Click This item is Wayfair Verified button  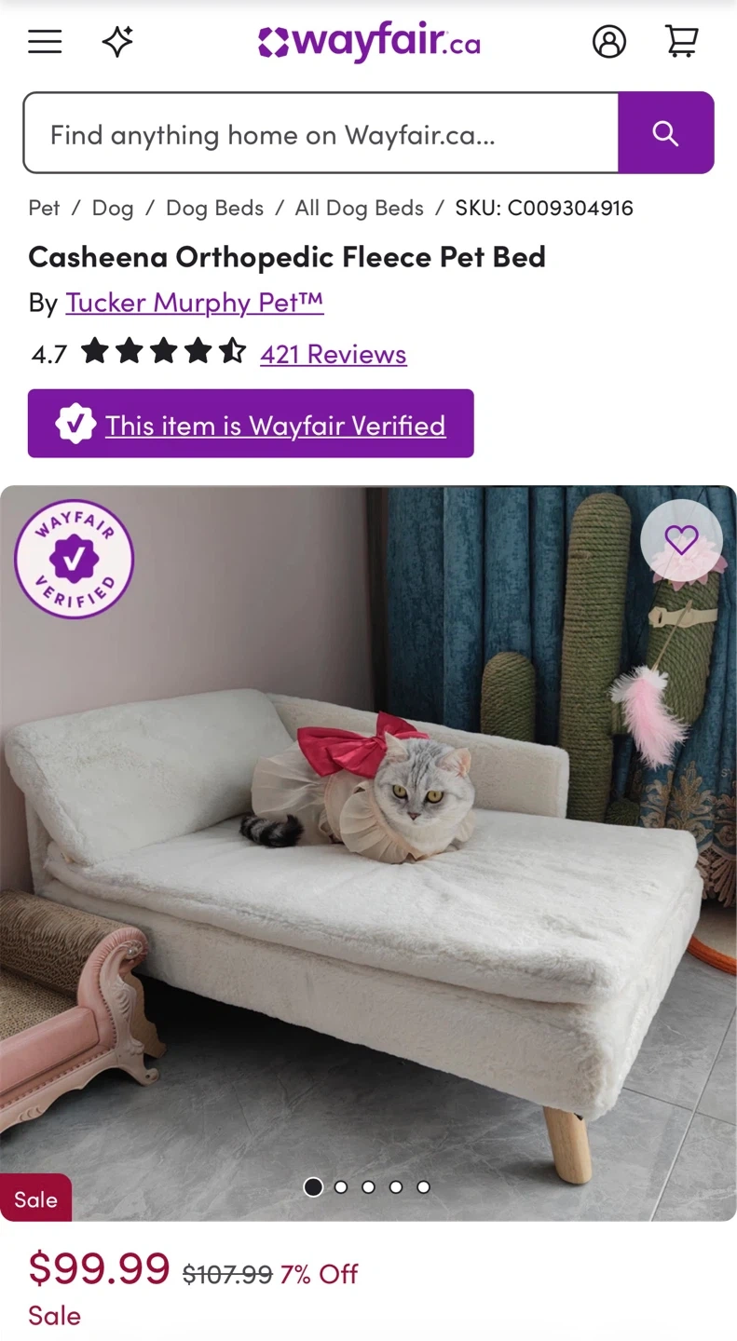[x=251, y=424]
